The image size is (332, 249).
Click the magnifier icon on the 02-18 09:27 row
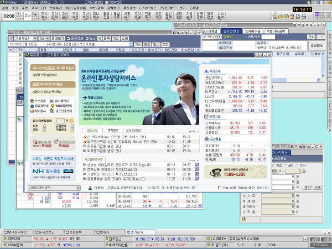(x=197, y=164)
